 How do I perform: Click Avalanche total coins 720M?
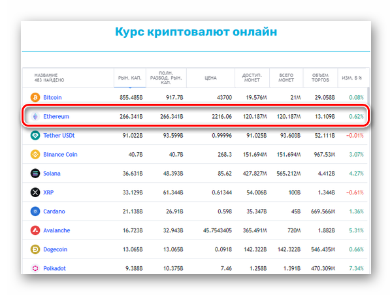click(294, 230)
